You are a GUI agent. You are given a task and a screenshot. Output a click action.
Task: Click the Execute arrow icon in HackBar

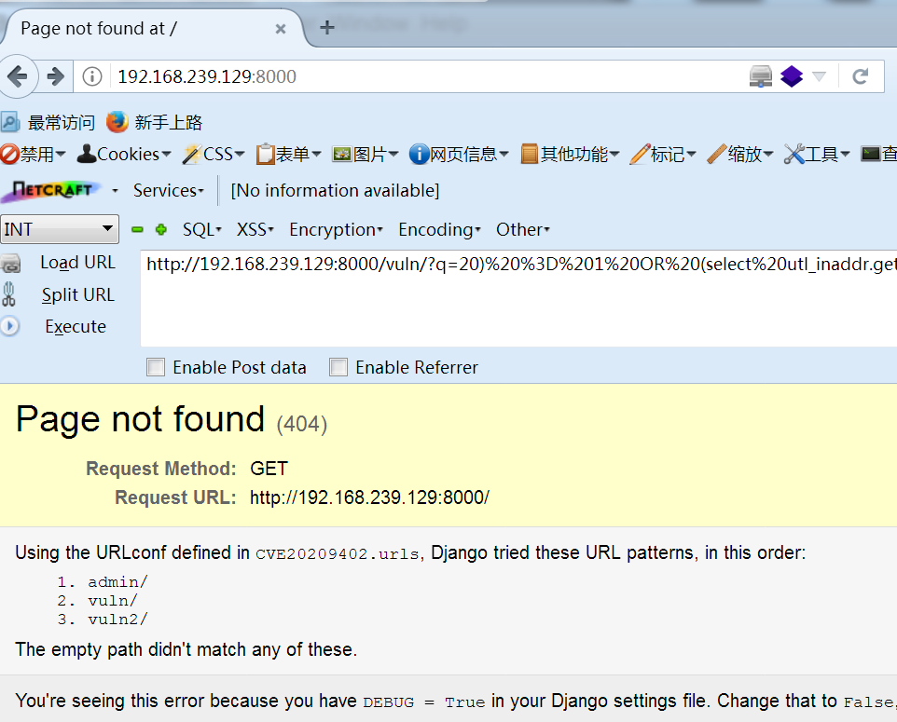10,326
